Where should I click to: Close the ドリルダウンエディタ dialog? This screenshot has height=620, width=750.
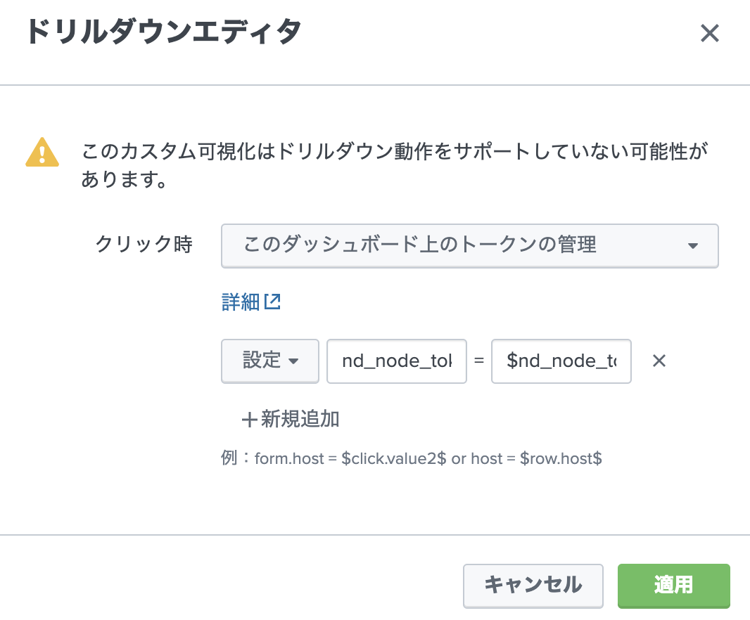tap(709, 33)
